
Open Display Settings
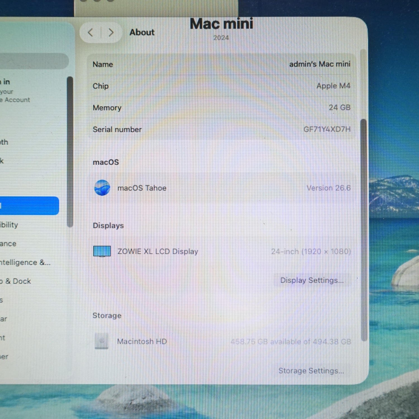point(312,280)
